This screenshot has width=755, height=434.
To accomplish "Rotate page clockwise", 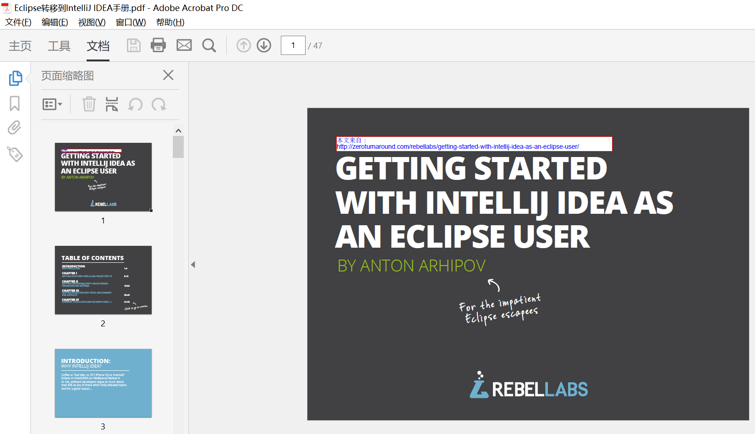I will [x=159, y=104].
